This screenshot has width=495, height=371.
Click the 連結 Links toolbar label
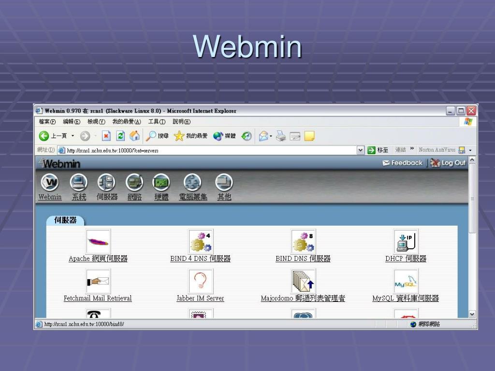coord(401,150)
